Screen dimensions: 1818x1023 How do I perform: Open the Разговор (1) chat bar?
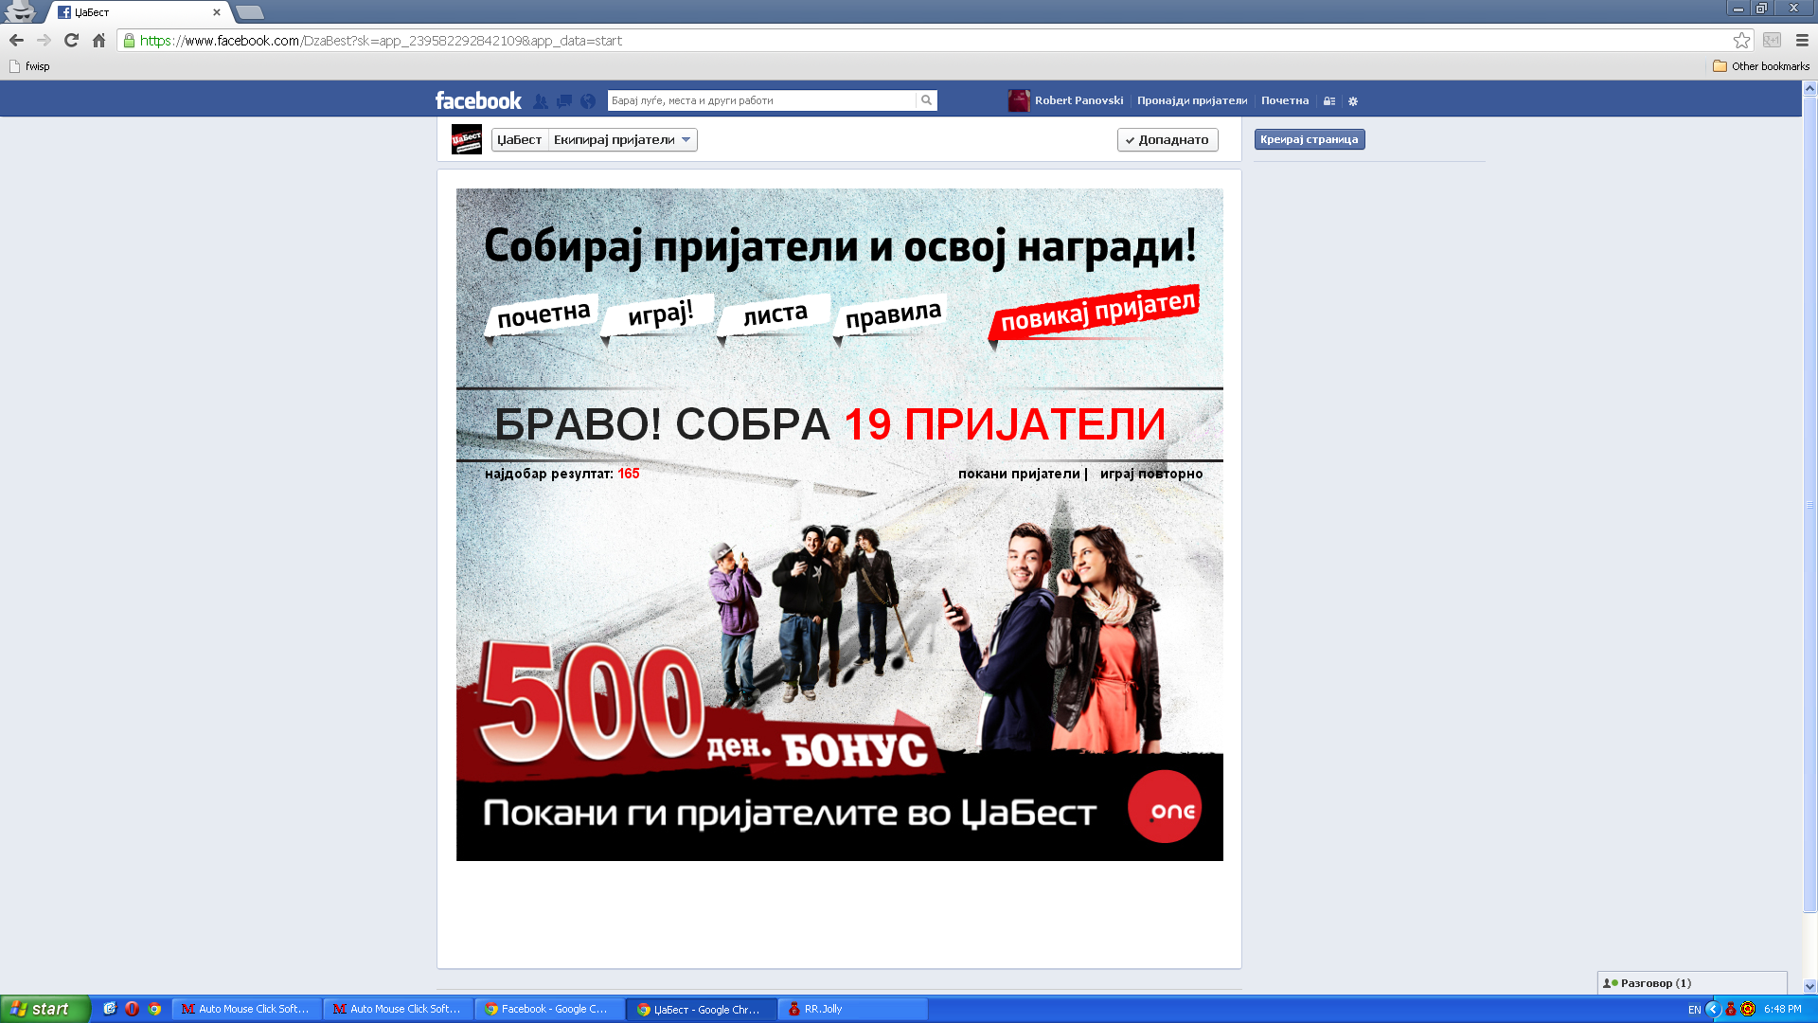(x=1692, y=983)
